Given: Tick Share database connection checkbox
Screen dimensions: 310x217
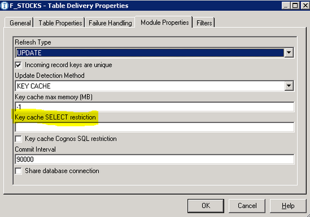Looking at the screenshot, I should (18, 171).
